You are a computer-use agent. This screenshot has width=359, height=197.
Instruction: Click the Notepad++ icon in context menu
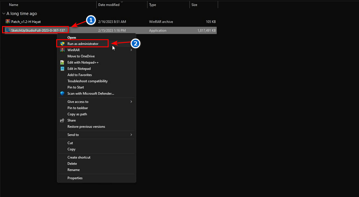(62, 63)
